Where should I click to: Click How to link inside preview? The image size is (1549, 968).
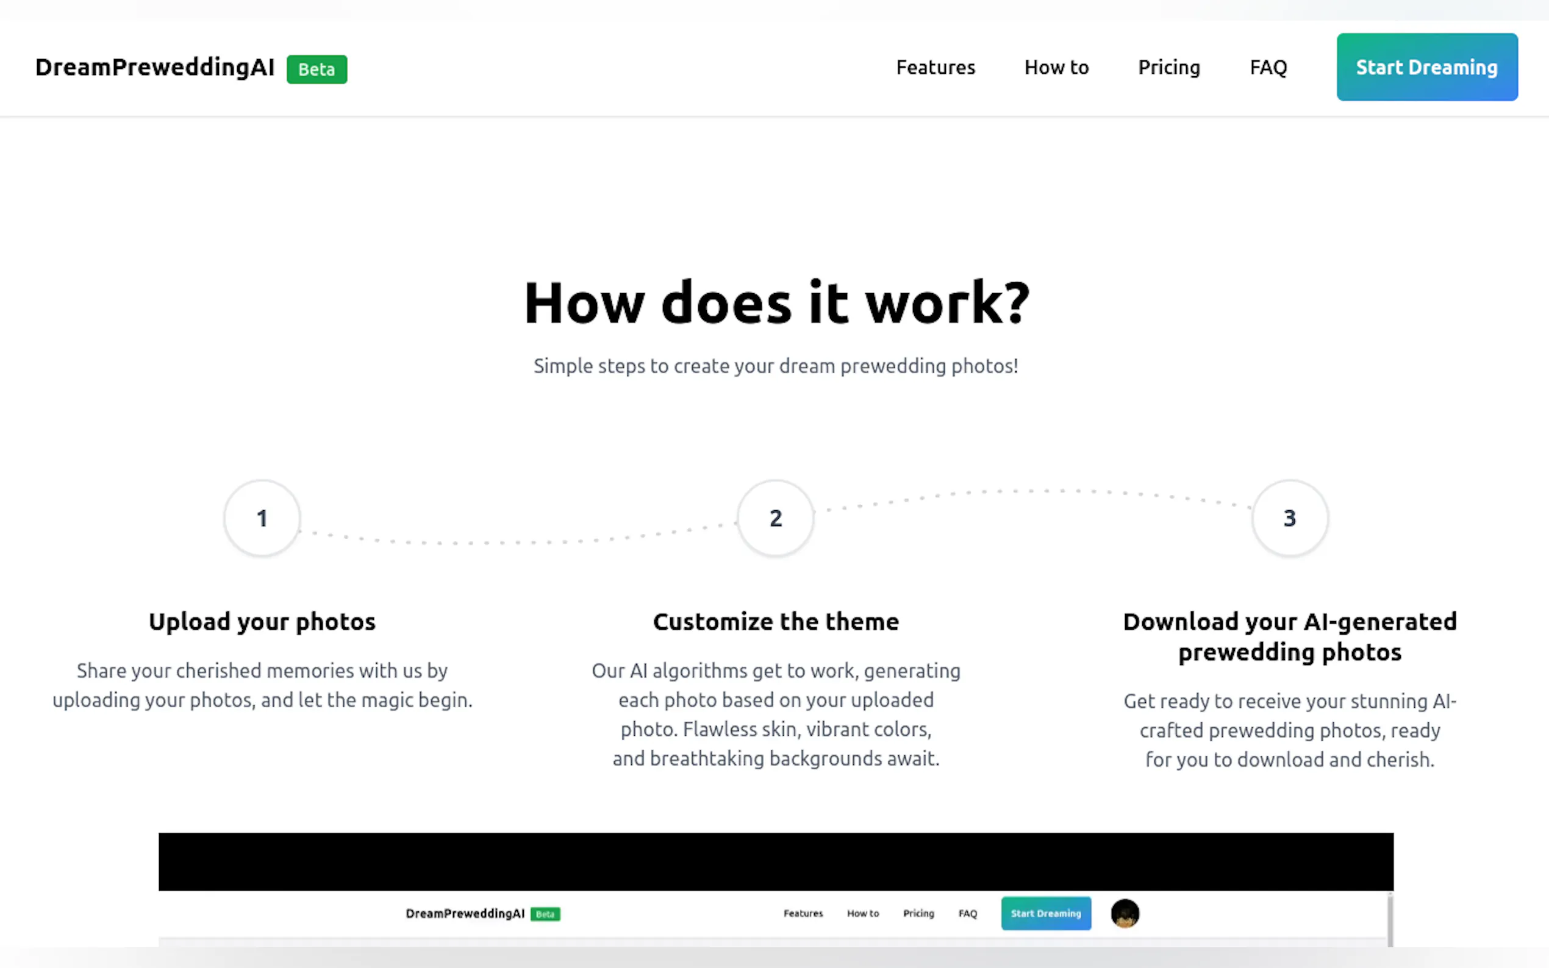coord(862,914)
